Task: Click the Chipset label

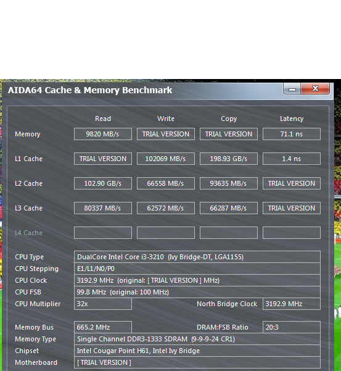Action: point(27,351)
